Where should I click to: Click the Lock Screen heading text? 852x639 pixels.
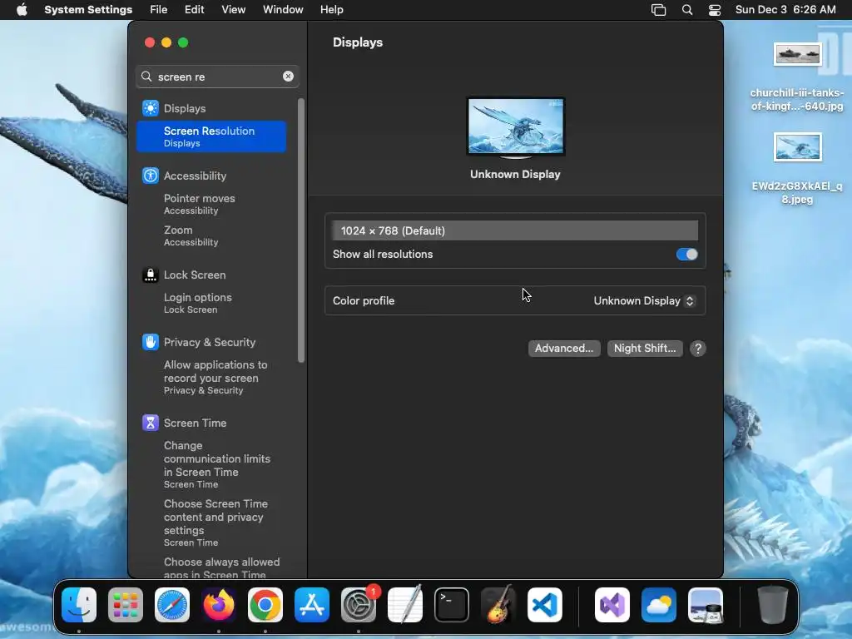195,275
